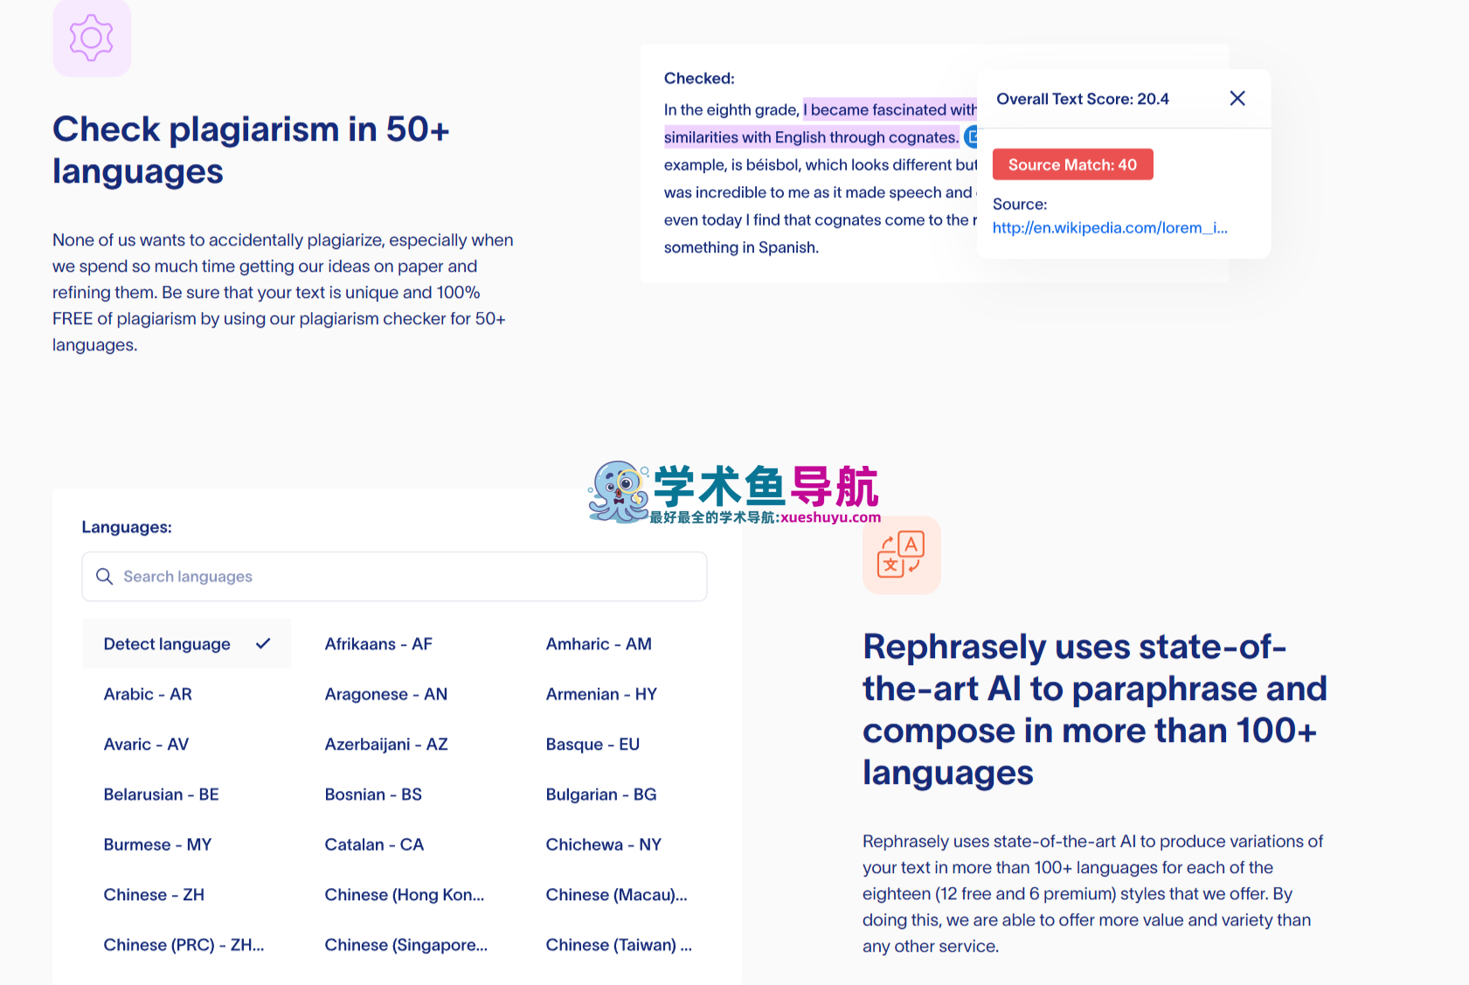This screenshot has height=985, width=1469.
Task: Click the highlighted plagiarized sentence
Action: tap(820, 123)
